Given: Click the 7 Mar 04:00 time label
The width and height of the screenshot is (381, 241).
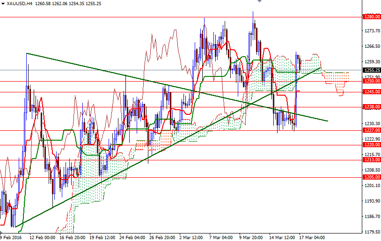Looking at the screenshot, I should [x=221, y=237].
